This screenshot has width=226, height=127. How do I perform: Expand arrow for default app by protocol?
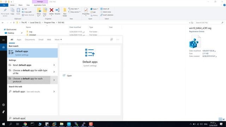coord(54,80)
